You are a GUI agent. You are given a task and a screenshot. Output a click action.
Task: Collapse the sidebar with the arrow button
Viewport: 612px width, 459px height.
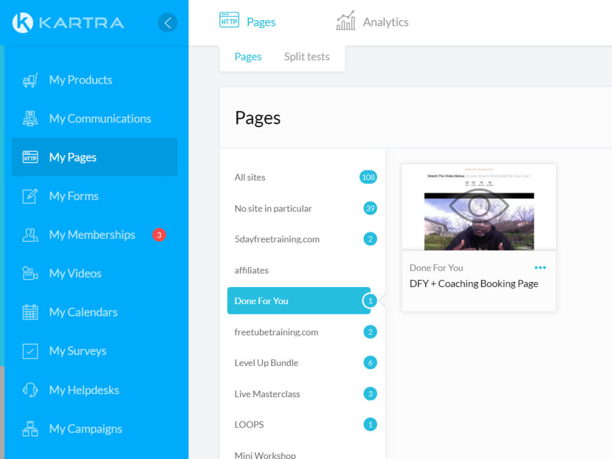point(168,23)
